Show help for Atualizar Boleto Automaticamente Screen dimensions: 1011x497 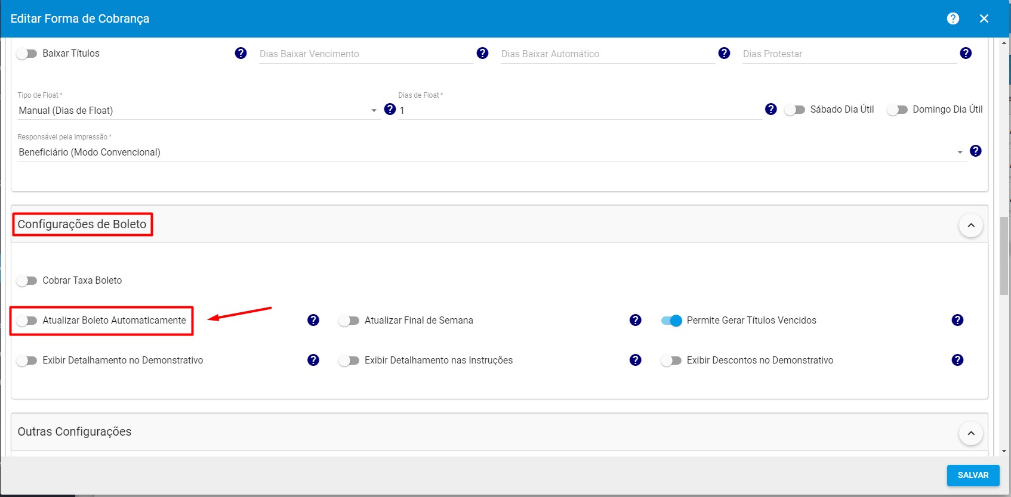313,320
